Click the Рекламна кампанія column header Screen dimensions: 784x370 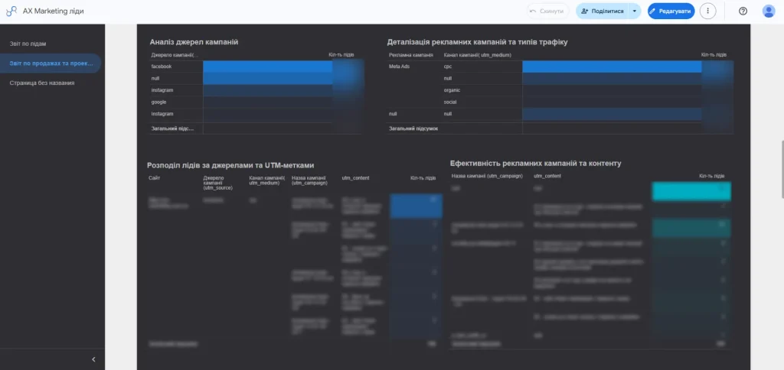pyautogui.click(x=411, y=54)
